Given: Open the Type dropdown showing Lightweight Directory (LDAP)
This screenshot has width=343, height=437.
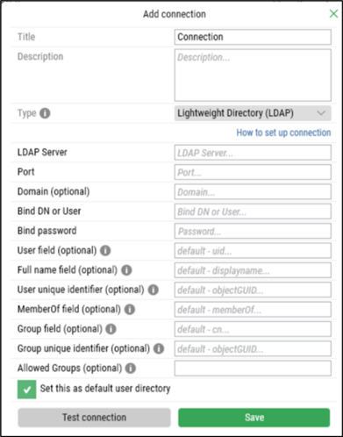Looking at the screenshot, I should pyautogui.click(x=253, y=113).
